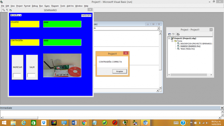Open the touch keyboard icon in the taskbar

(176, 123)
